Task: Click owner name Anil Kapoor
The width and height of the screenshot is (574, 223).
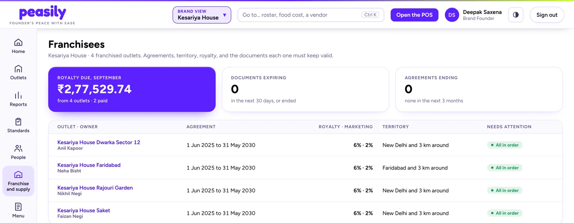Action: coord(70,148)
